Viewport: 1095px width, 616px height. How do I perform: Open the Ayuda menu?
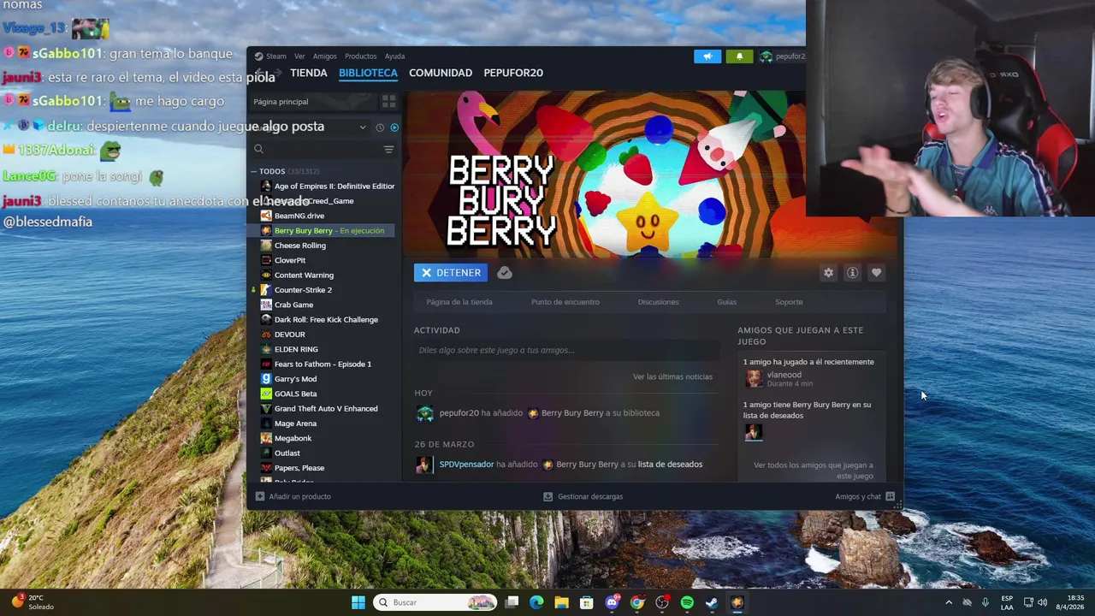point(394,56)
